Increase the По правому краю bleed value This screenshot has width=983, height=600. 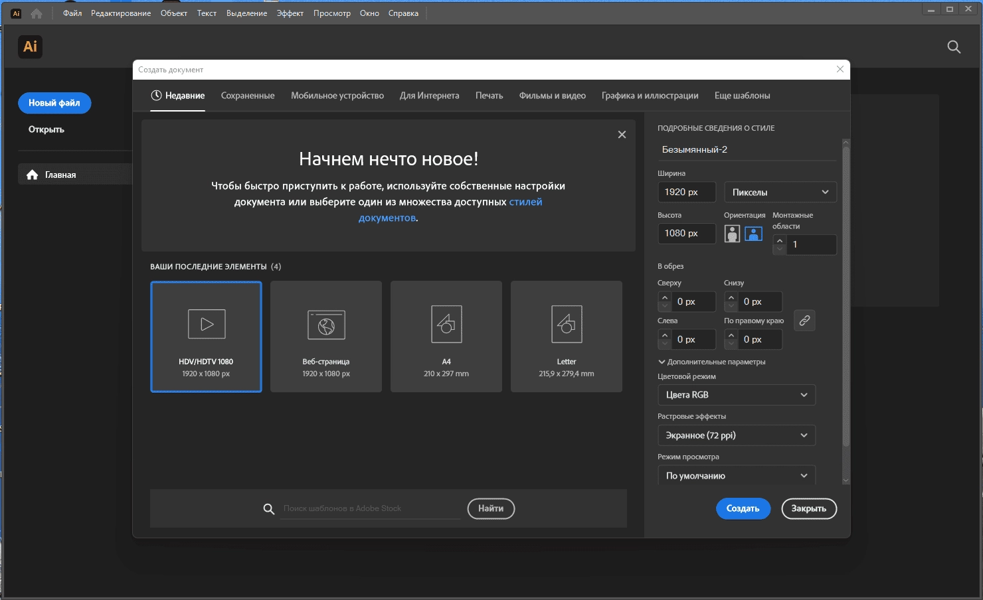pos(731,335)
